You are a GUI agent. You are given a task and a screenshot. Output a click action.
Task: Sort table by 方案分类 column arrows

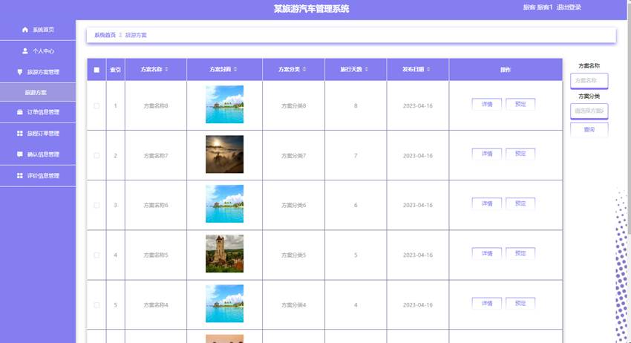point(304,69)
